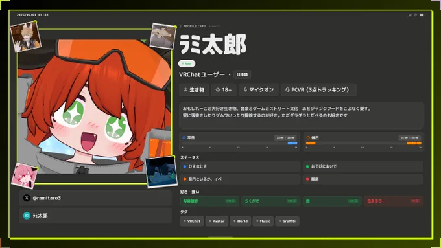
Task: Select the Music tag chip
Action: click(x=263, y=221)
